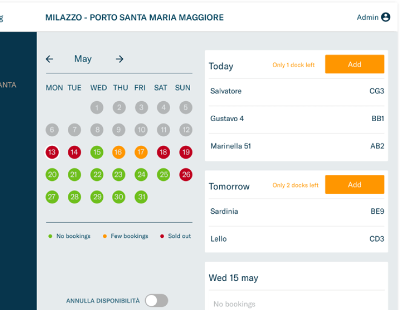Image resolution: width=400 pixels, height=310 pixels.
Task: Toggle the Annulla Disponibilità switch
Action: [x=156, y=300]
